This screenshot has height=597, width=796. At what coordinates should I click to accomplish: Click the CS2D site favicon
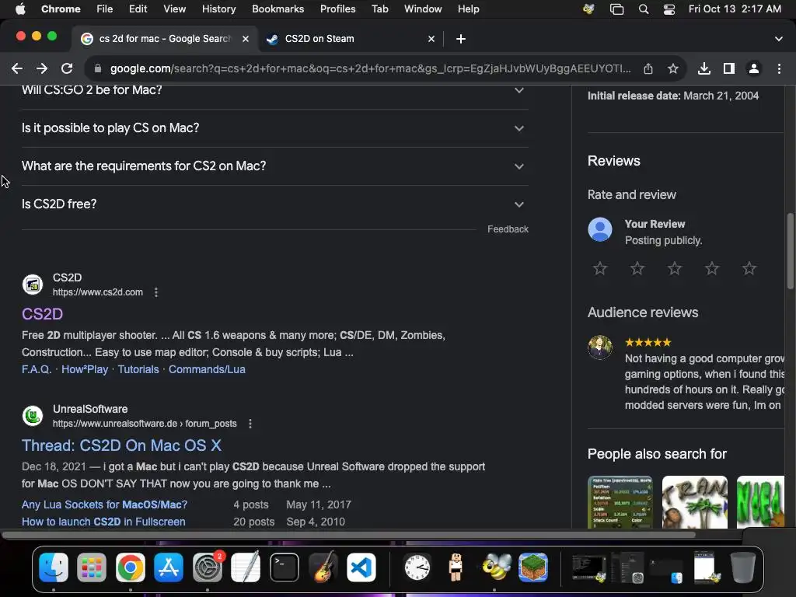click(33, 285)
